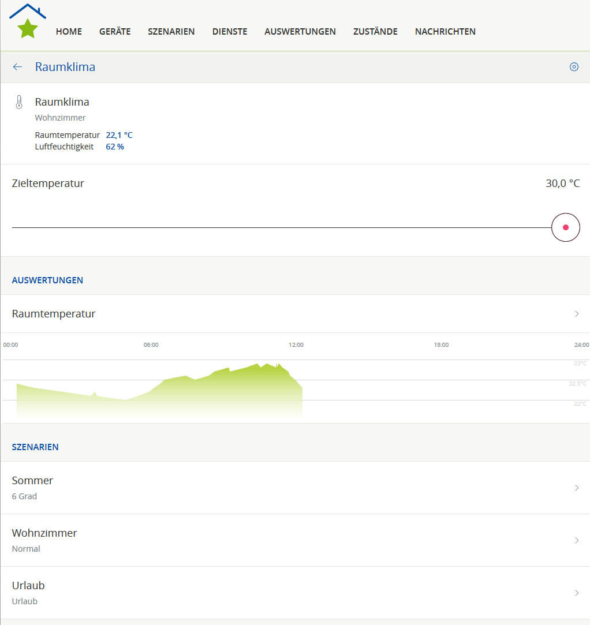Click the 24:00 chart time label
Screen dimensions: 590x625
point(581,345)
